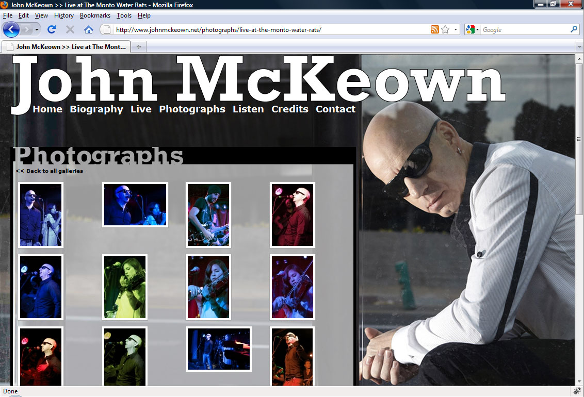Minimize the Firefox window
This screenshot has width=584, height=397.
[x=541, y=4]
